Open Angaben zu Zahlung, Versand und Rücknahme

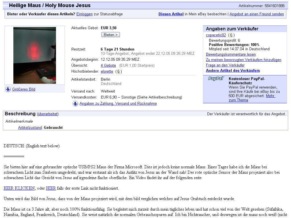(x=118, y=103)
